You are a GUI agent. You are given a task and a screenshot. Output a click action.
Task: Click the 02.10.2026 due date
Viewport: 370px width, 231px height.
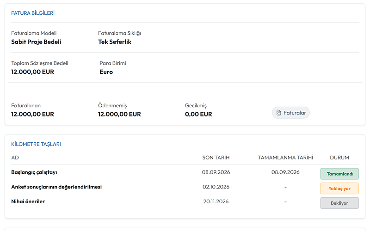(x=216, y=187)
